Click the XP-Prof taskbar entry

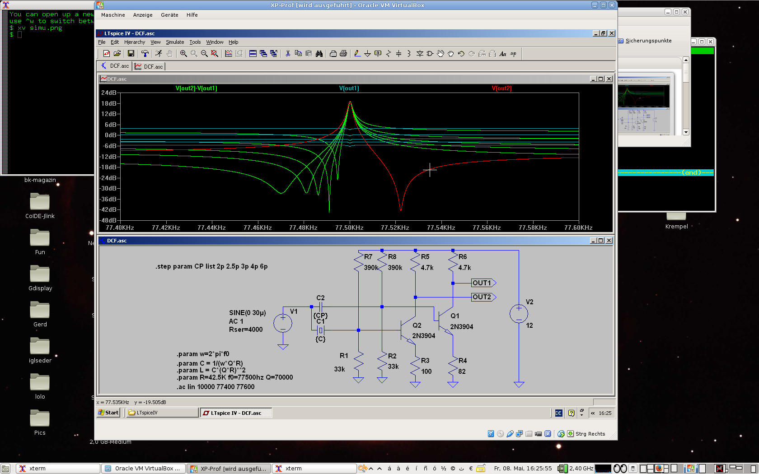click(x=229, y=469)
